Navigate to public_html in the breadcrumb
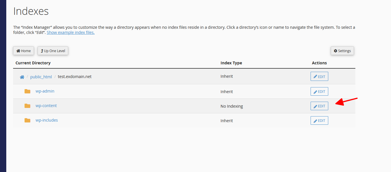The width and height of the screenshot is (391, 172). pos(41,77)
